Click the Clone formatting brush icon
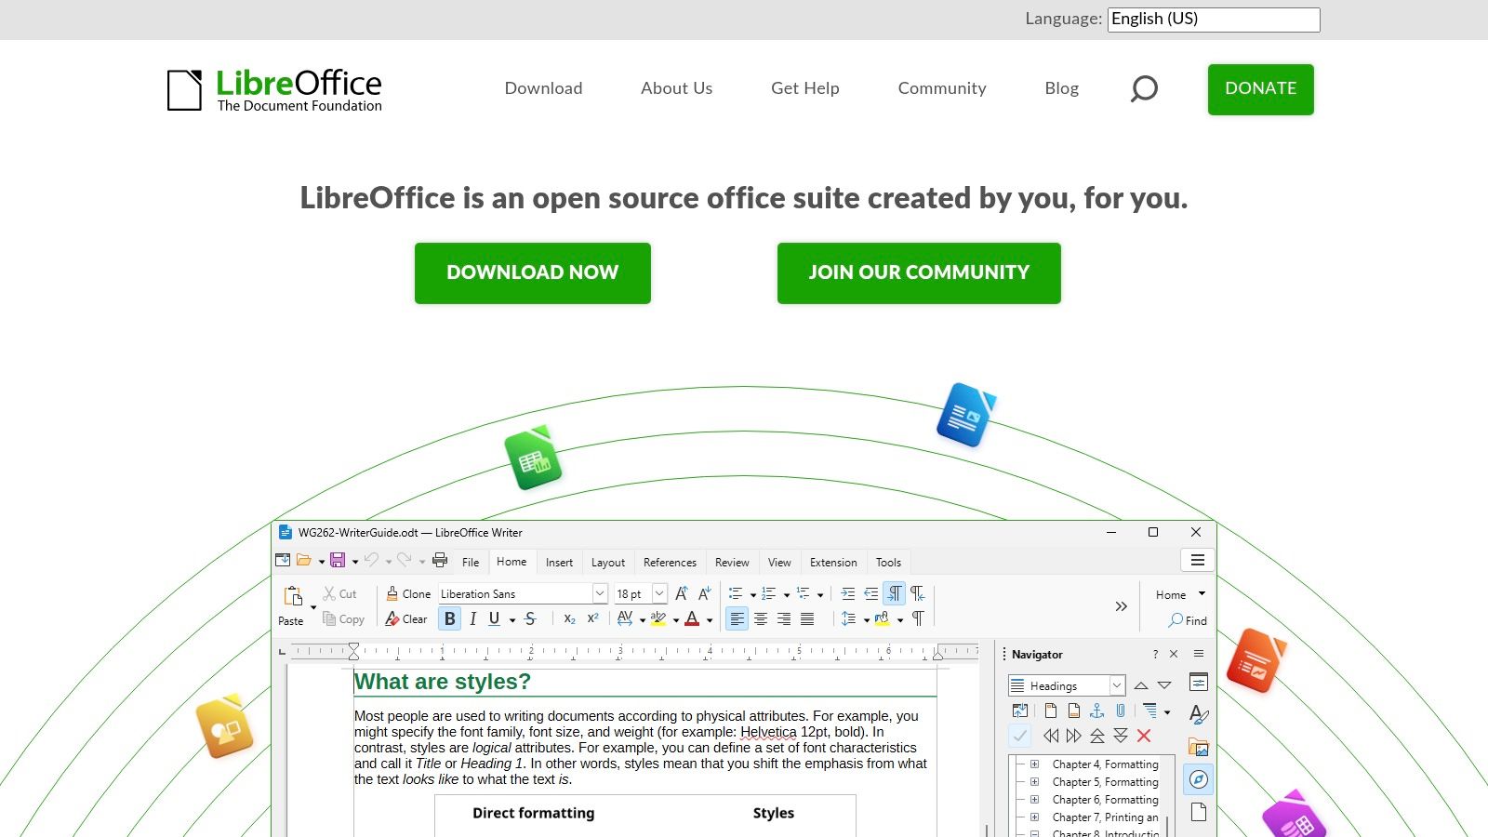Screen dimensions: 1488x837 click(x=392, y=593)
